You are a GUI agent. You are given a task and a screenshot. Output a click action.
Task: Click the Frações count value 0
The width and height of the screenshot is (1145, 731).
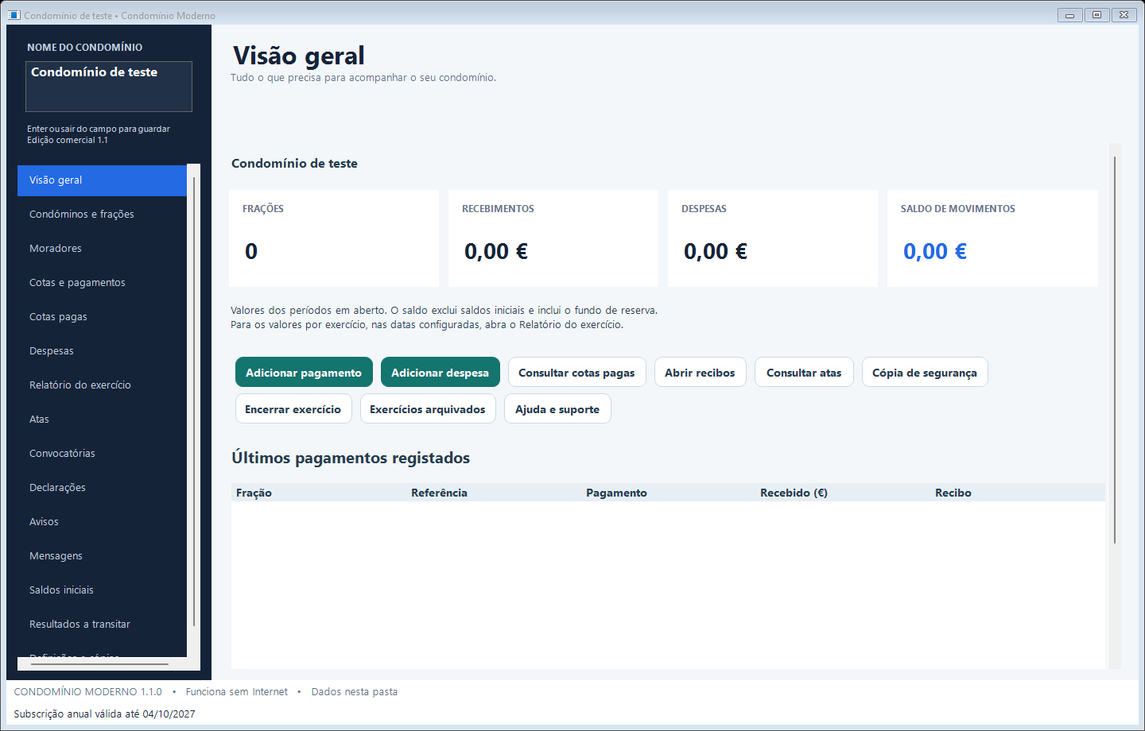(x=251, y=252)
